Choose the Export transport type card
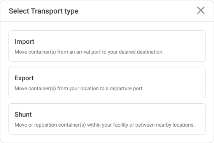Screen dimensions: 214x143 click(107, 83)
